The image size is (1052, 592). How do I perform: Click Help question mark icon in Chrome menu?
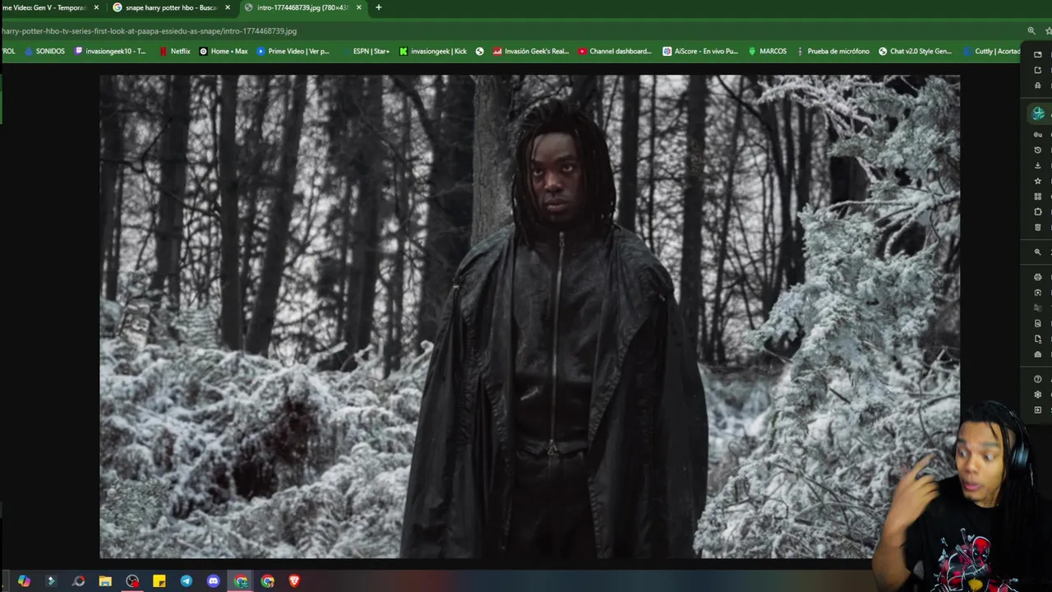(x=1038, y=379)
